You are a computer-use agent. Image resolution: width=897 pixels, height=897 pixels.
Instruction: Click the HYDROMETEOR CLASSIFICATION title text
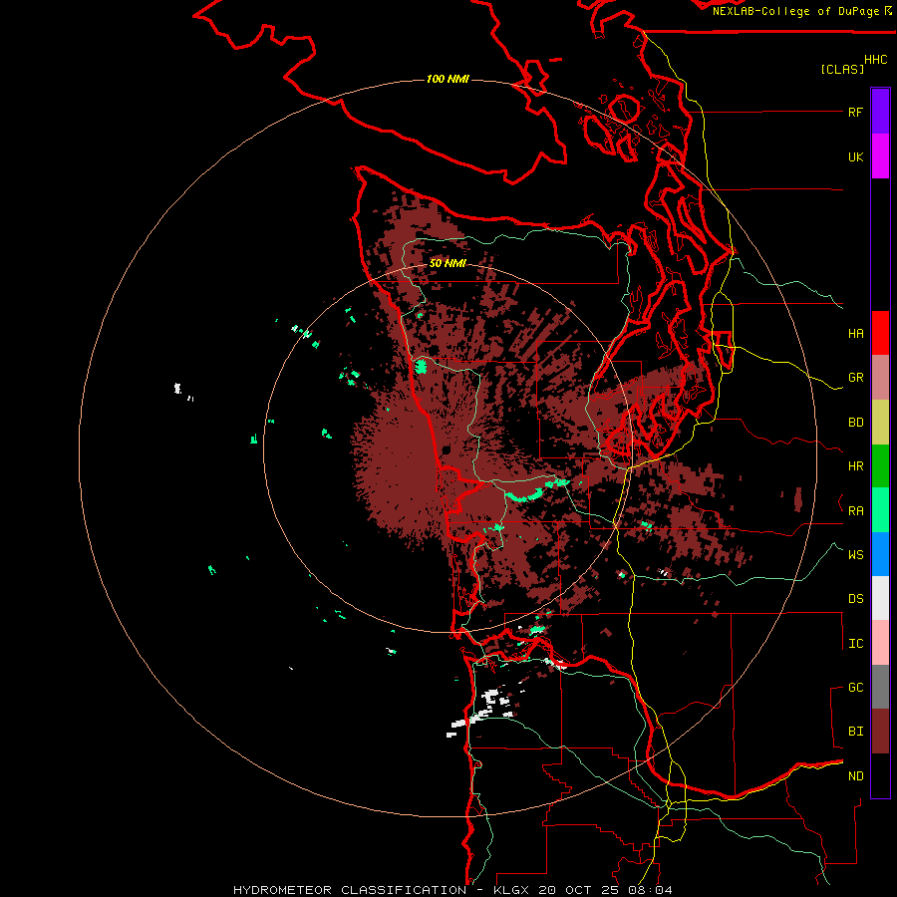pos(350,890)
